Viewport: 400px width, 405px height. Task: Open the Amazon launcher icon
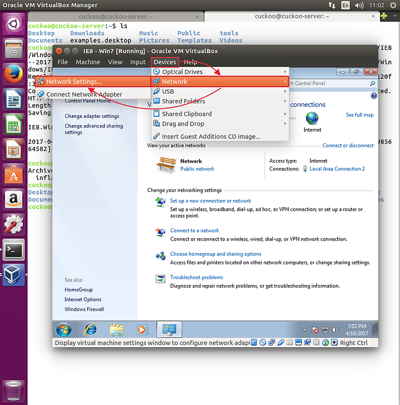pos(13,199)
